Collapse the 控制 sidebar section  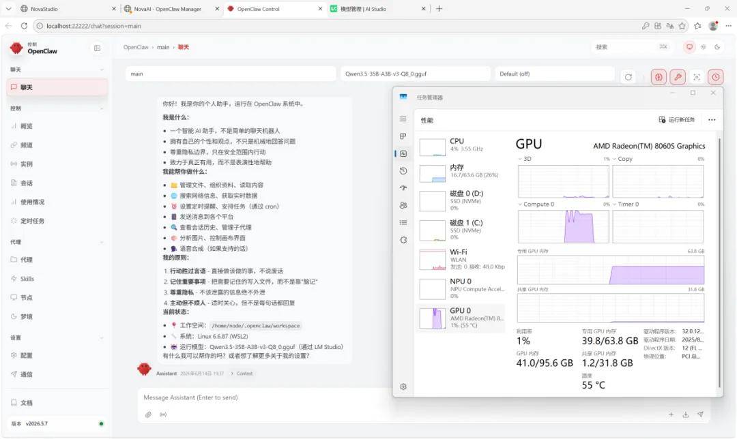pyautogui.click(x=57, y=108)
